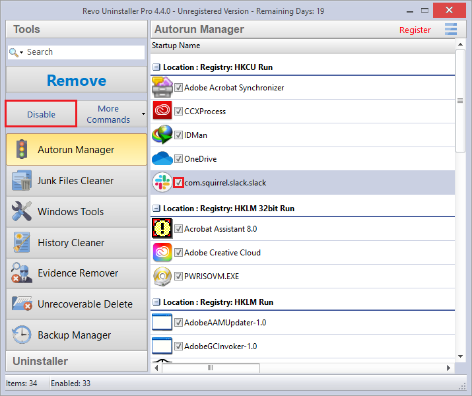Click the 'Enabled: 33' status bar text

tap(71, 383)
